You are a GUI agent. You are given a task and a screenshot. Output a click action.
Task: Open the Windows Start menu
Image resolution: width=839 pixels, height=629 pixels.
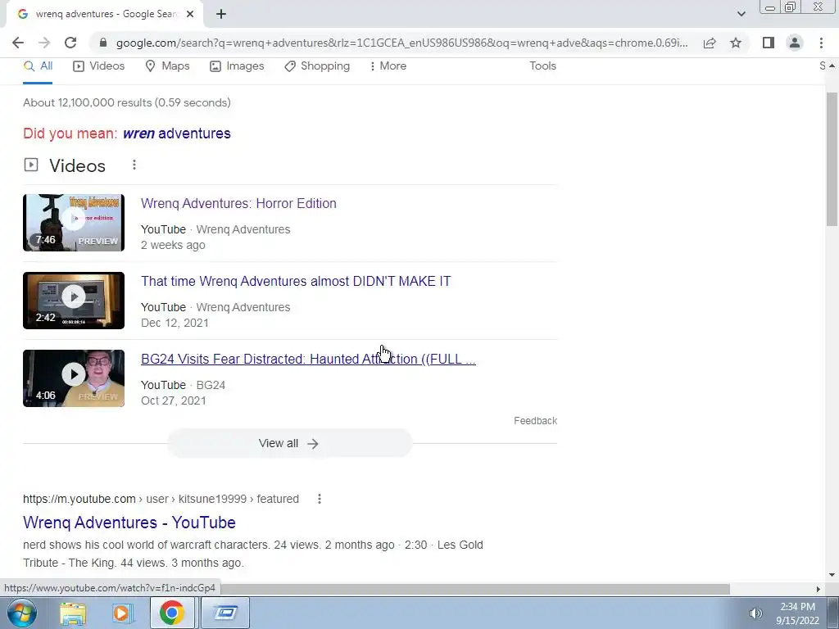pyautogui.click(x=22, y=613)
